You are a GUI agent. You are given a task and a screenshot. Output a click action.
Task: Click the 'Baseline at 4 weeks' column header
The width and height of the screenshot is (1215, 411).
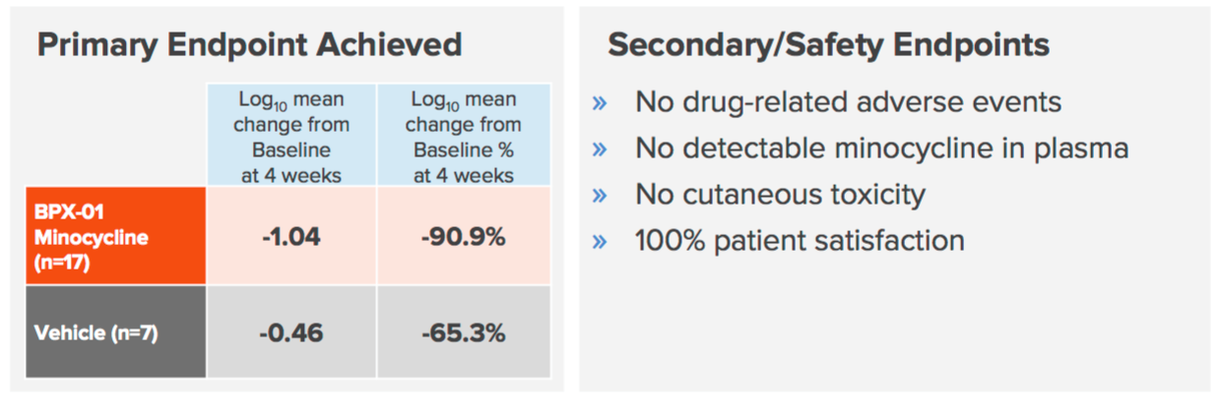[x=291, y=137]
